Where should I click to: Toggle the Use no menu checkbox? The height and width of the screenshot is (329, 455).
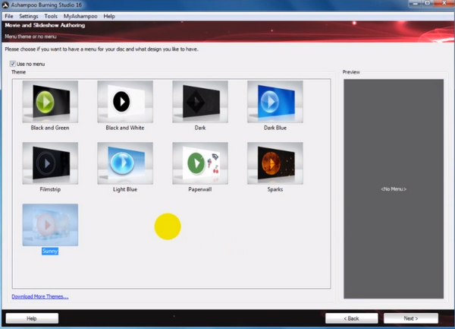click(13, 64)
